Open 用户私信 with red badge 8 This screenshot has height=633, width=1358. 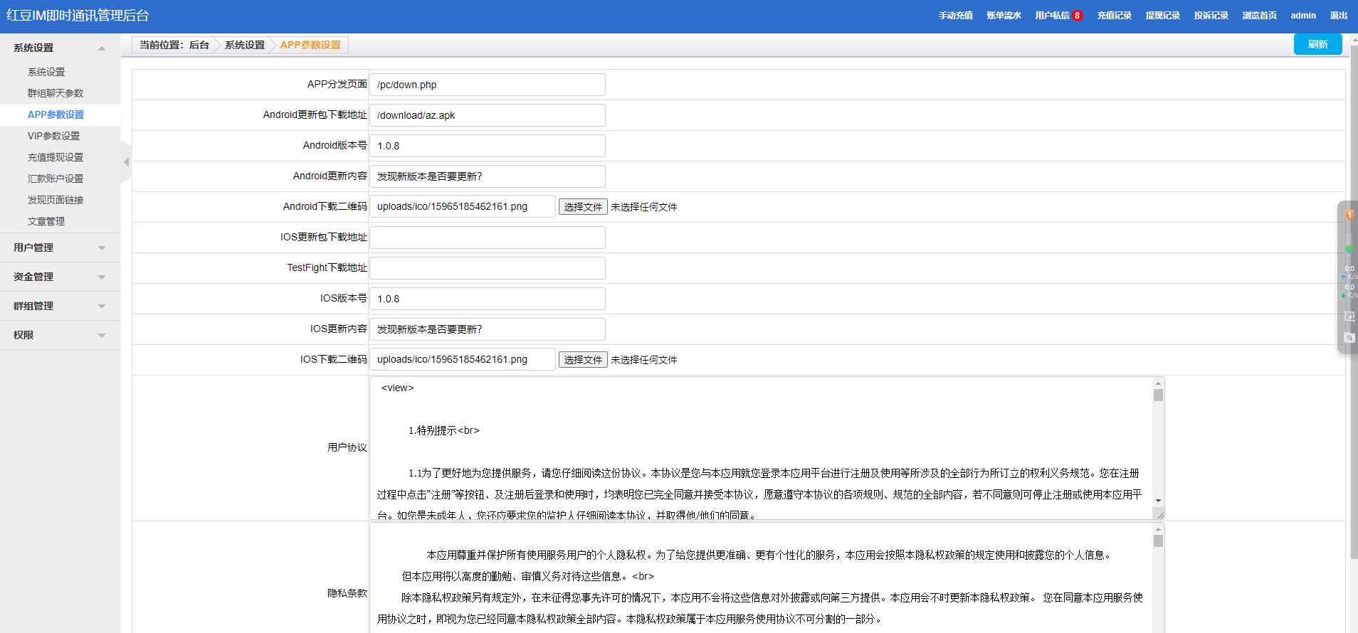point(1058,16)
